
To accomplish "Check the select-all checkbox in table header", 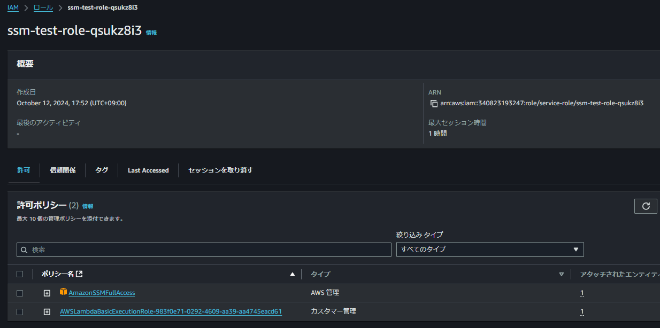I will pyautogui.click(x=20, y=274).
